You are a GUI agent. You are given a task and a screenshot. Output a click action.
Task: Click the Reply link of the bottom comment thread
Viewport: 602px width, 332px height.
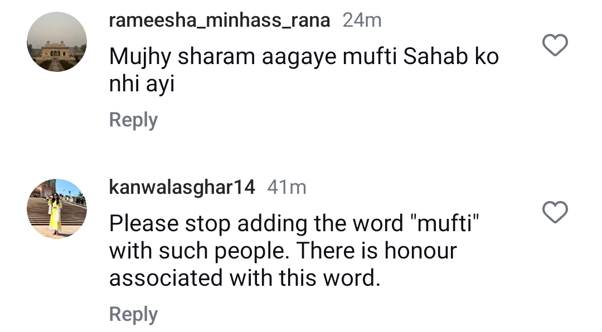point(133,314)
